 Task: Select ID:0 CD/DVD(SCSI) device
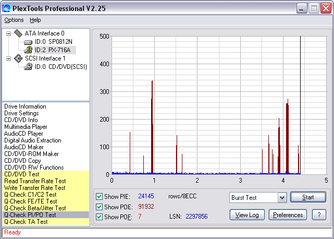coord(61,67)
